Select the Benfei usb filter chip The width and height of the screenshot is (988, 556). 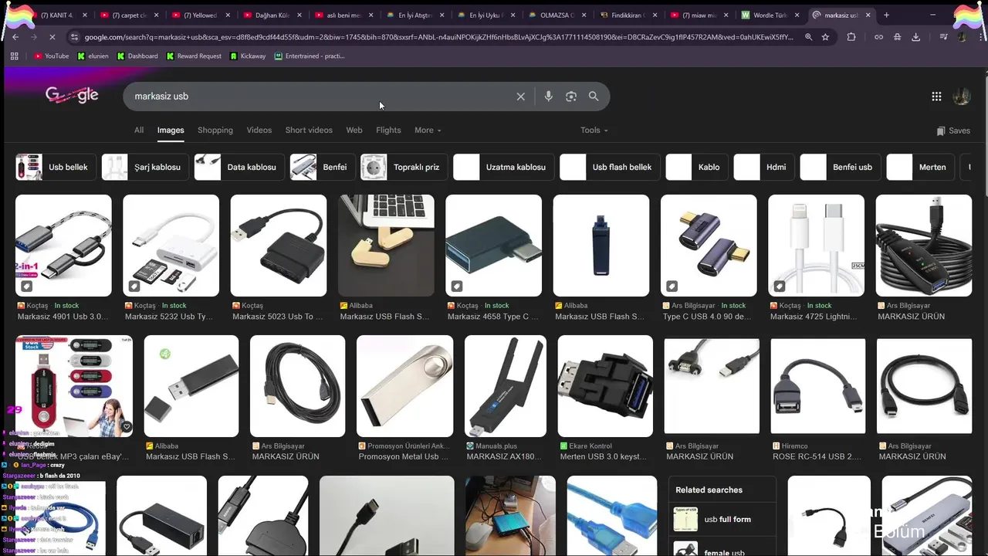click(x=840, y=167)
